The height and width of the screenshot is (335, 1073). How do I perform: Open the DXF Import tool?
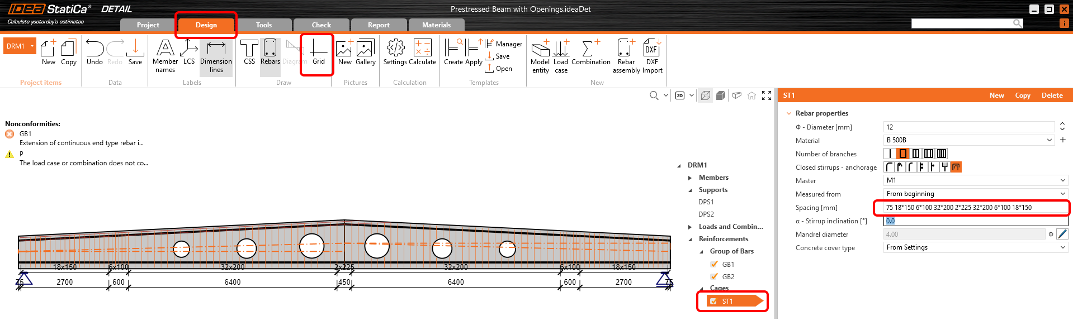652,56
